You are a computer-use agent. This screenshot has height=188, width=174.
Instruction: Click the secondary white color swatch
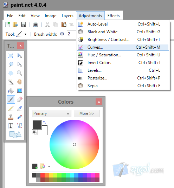44,132
